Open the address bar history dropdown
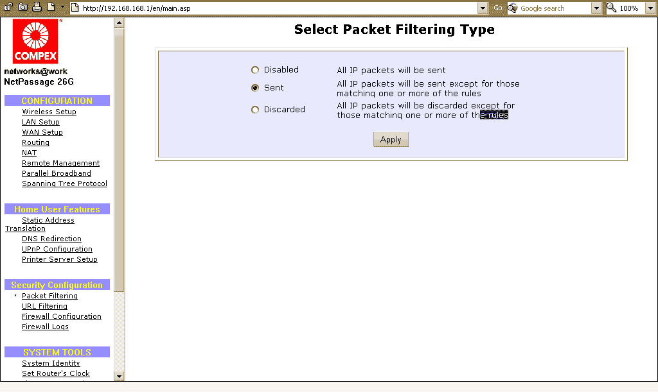Image resolution: width=658 pixels, height=392 pixels. click(483, 8)
